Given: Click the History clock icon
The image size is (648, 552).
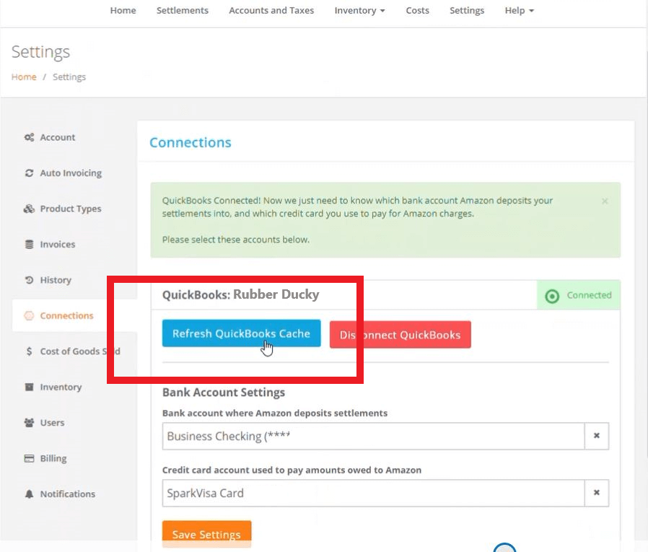Looking at the screenshot, I should 29,280.
